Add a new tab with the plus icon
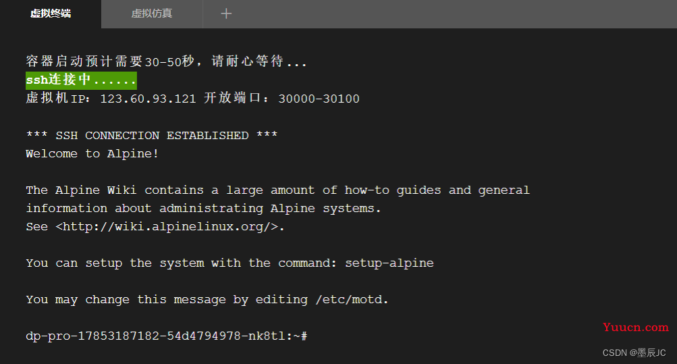Image resolution: width=677 pixels, height=364 pixels. click(x=226, y=14)
